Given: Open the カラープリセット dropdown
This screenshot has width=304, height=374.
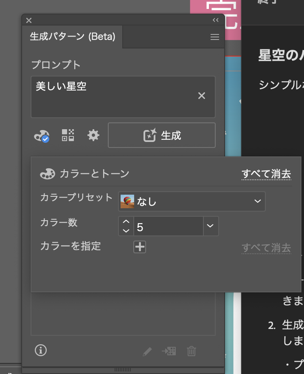Looking at the screenshot, I should pyautogui.click(x=192, y=201).
